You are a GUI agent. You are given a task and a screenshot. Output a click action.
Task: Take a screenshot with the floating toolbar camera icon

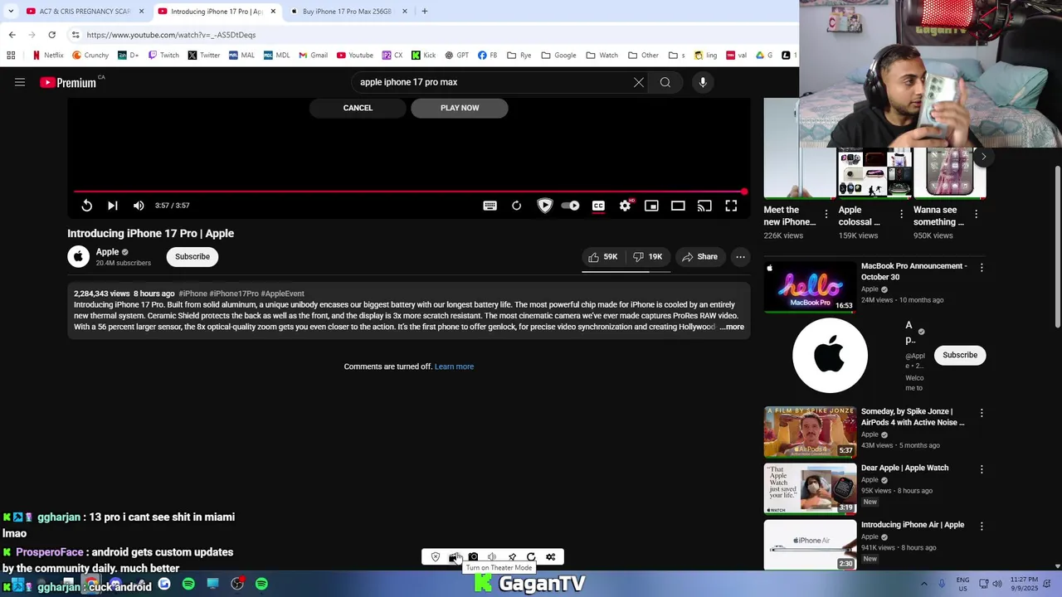click(x=473, y=557)
